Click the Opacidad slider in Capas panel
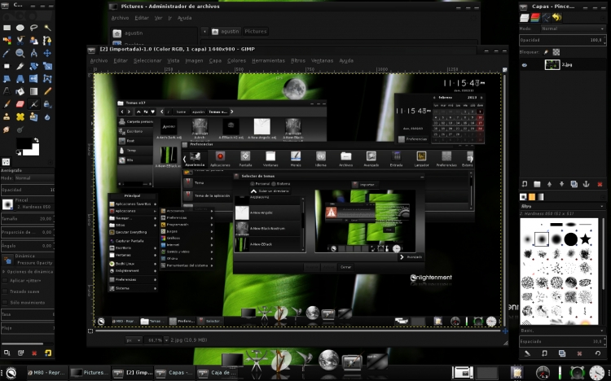Screen dimensions: 611x381 point(562,40)
